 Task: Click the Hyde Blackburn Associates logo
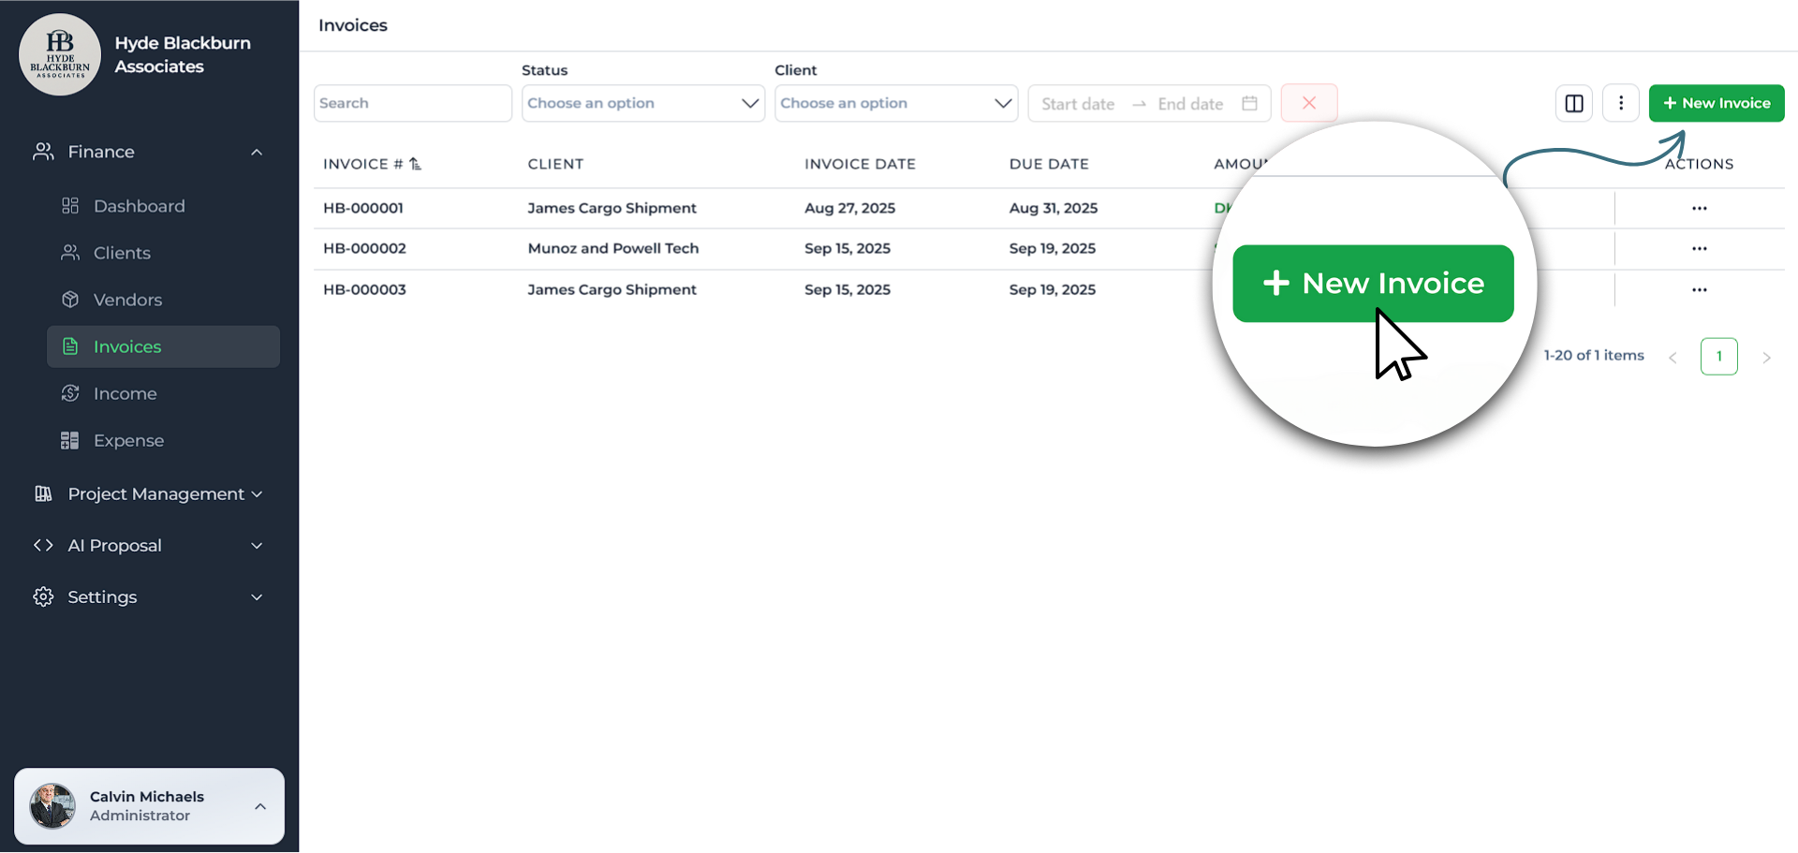[x=60, y=54]
